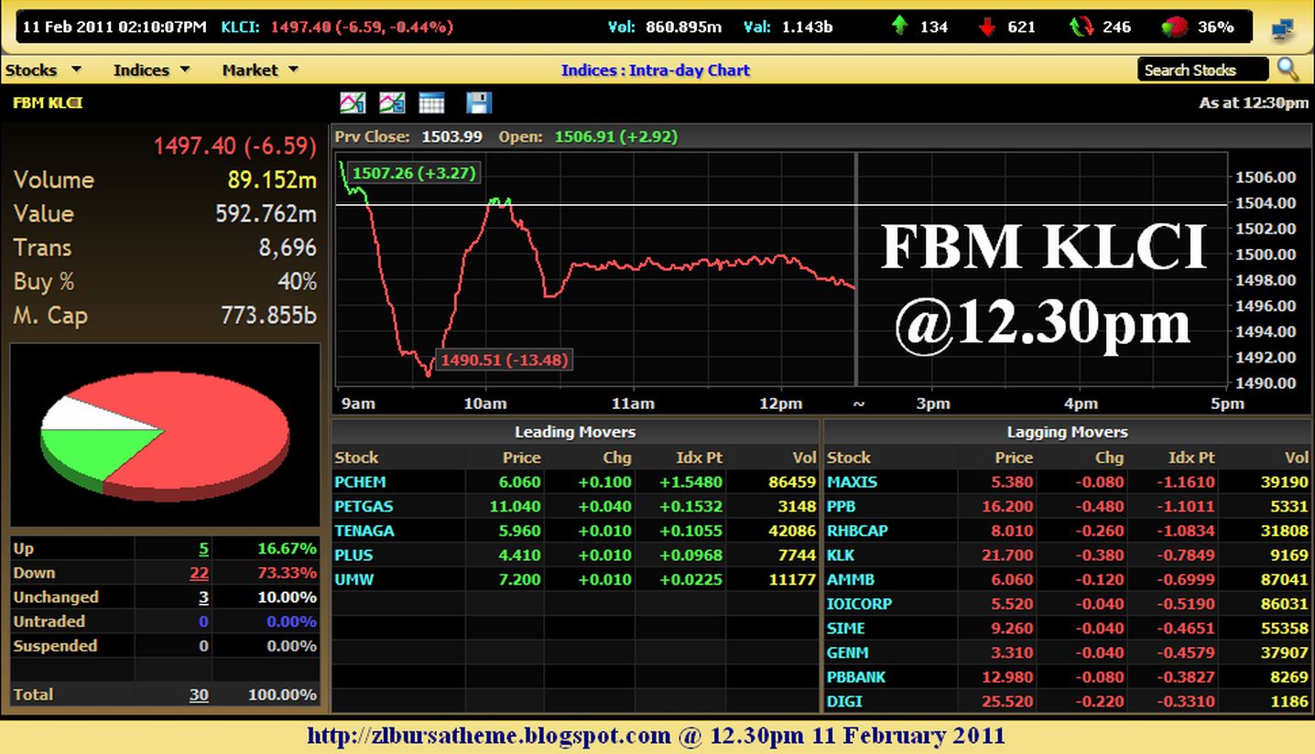Select the Intra-day Chart heading link

[x=656, y=70]
